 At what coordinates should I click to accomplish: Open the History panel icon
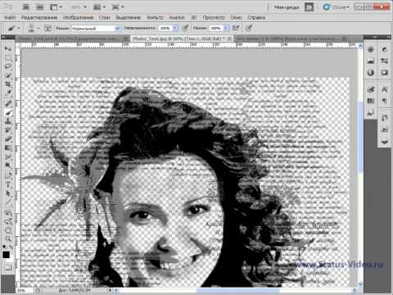tap(384, 118)
